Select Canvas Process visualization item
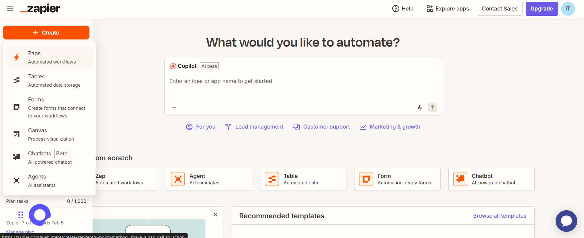The height and width of the screenshot is (238, 584). point(49,134)
